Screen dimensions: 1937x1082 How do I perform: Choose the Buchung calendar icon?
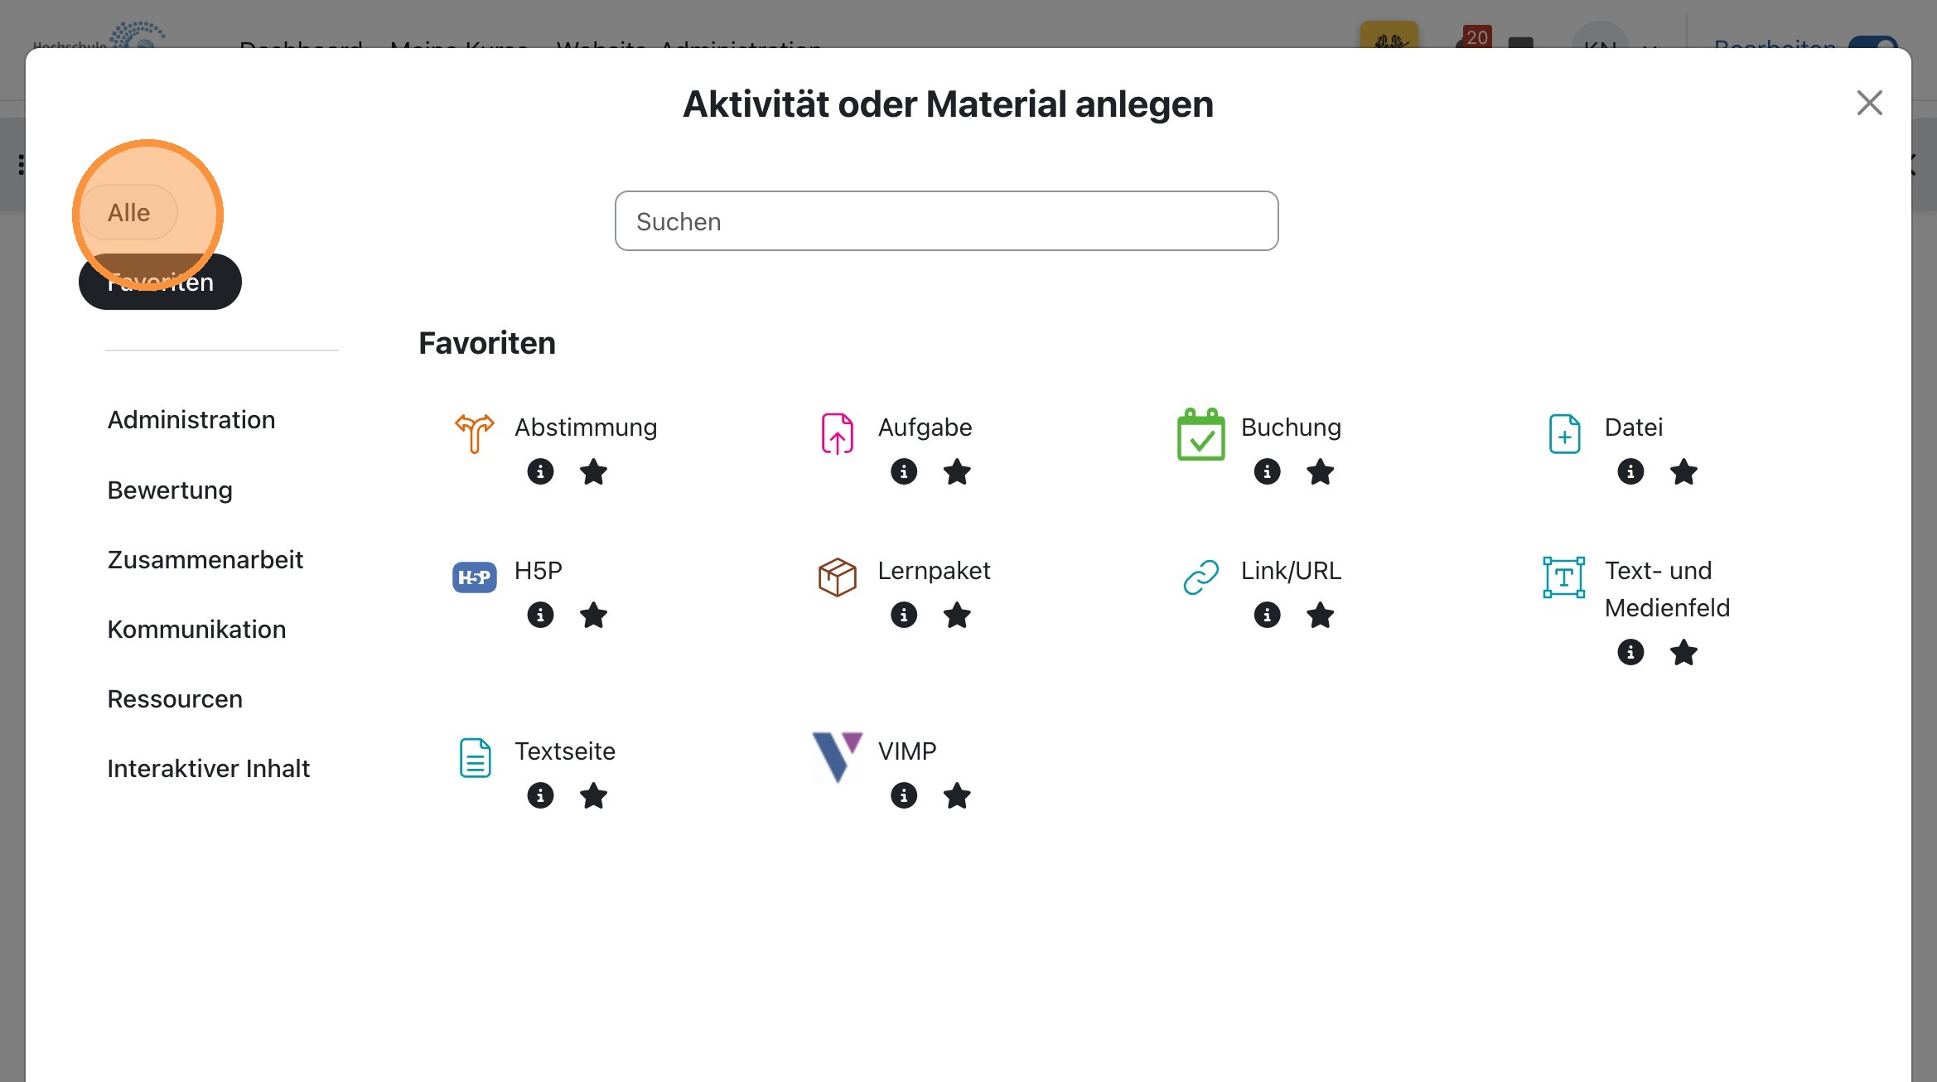[1200, 432]
